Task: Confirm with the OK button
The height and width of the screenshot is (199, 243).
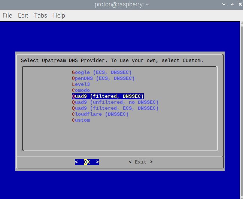Action: [87, 162]
